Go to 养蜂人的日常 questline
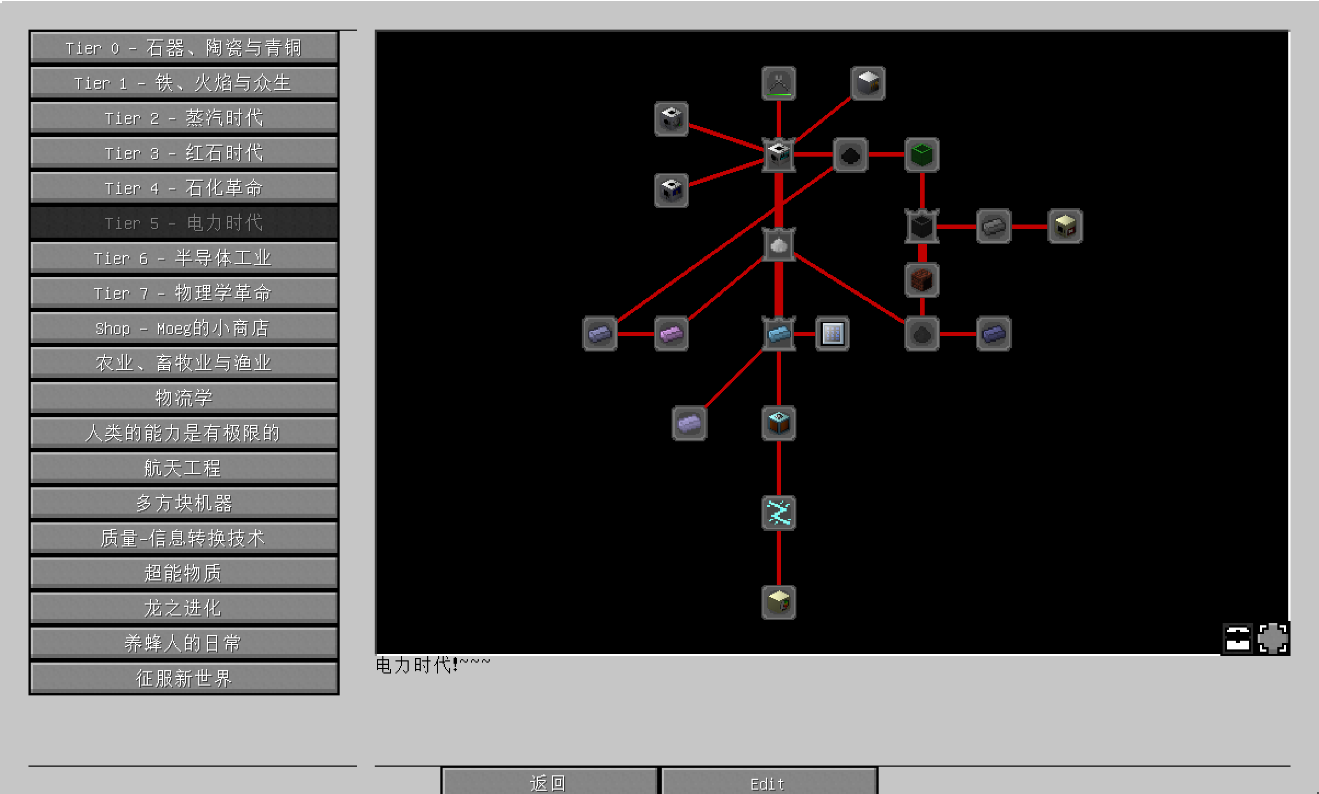The image size is (1319, 794). (183, 643)
